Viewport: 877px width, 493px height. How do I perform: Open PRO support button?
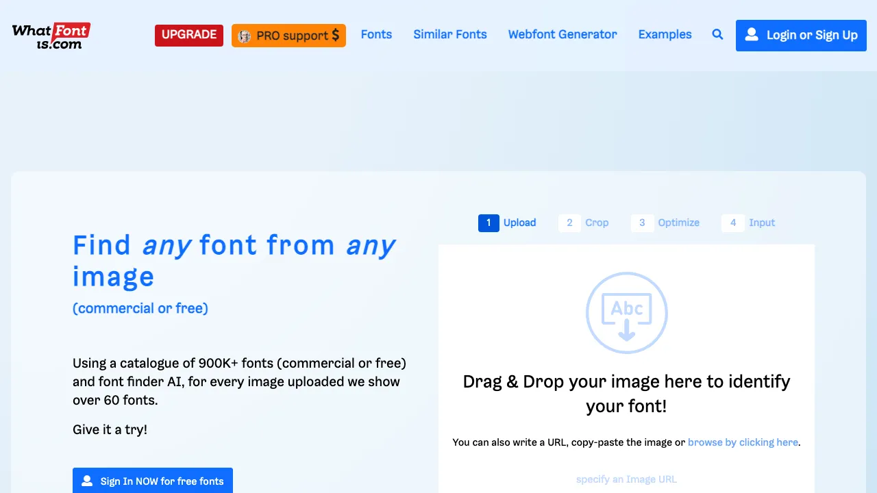click(288, 36)
